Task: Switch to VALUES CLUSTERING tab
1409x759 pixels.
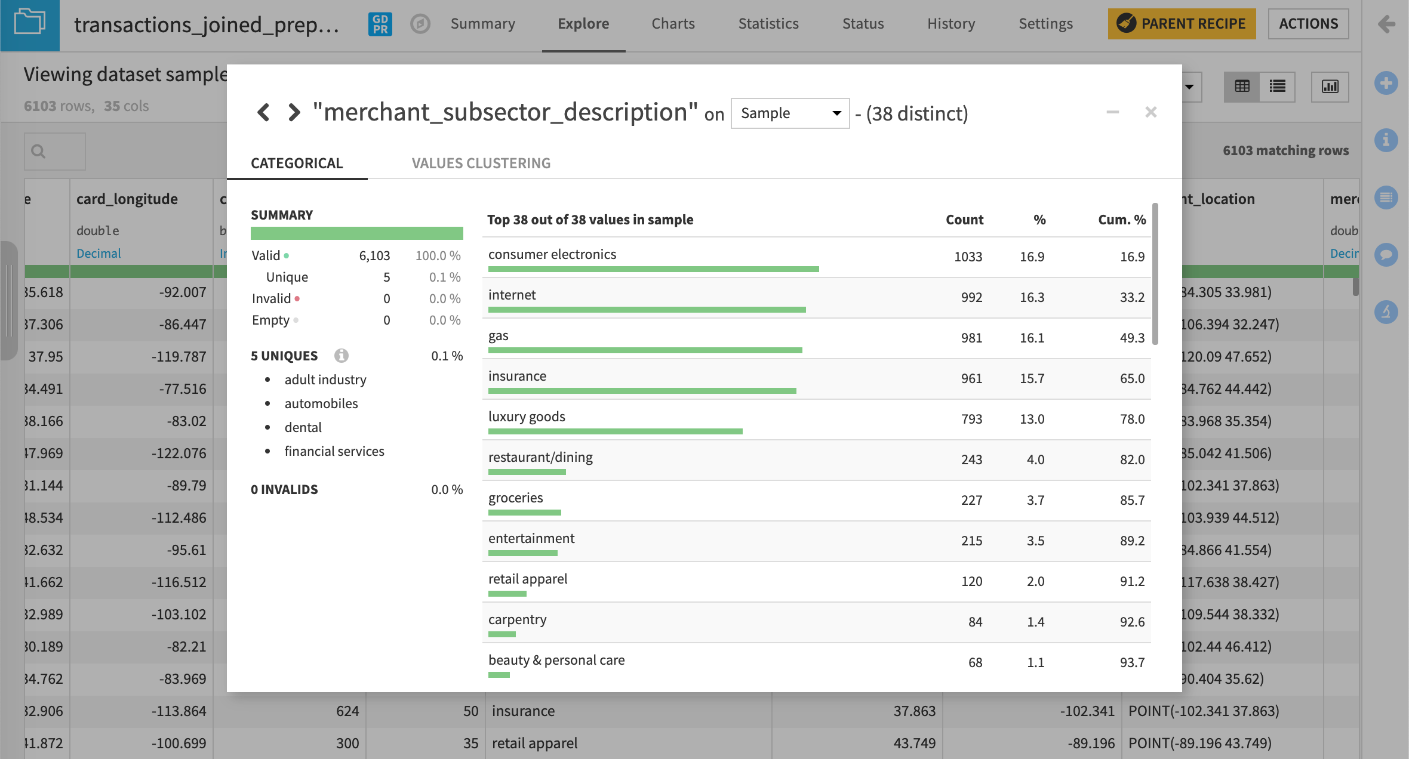Action: [x=479, y=162]
